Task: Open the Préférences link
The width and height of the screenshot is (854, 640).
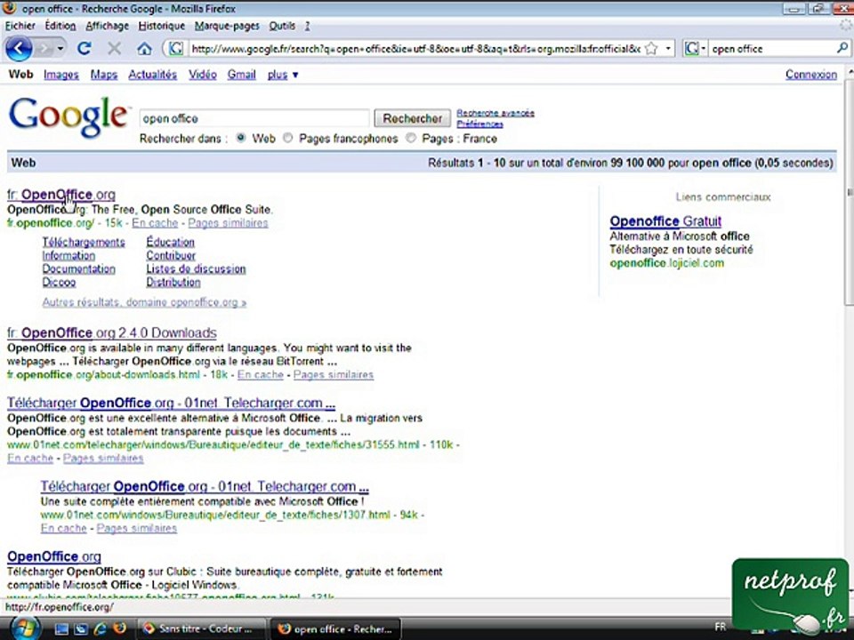Action: tap(479, 124)
